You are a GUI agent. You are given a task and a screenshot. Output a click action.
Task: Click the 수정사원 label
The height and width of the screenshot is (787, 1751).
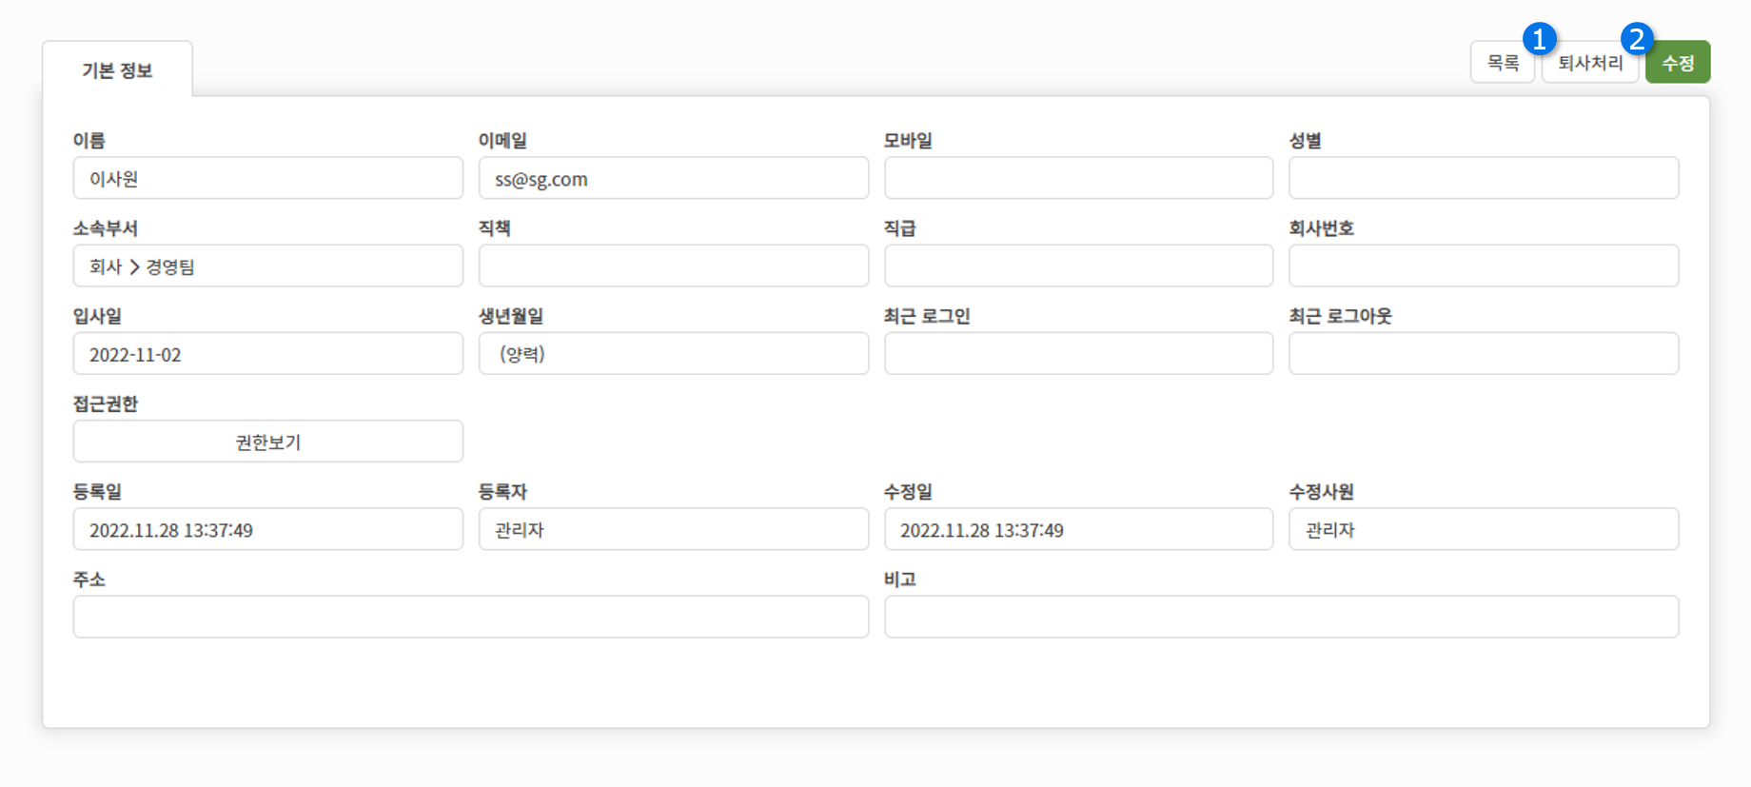pyautogui.click(x=1321, y=491)
